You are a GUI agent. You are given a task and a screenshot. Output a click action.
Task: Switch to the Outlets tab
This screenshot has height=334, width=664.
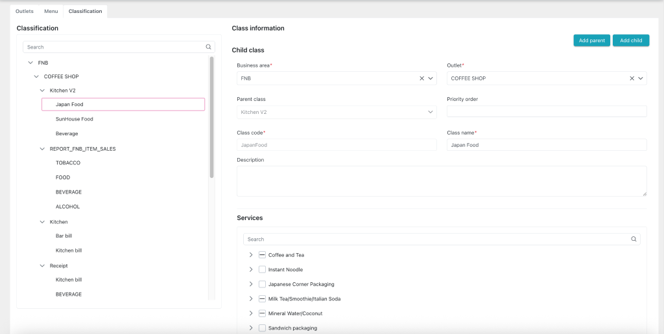click(25, 11)
